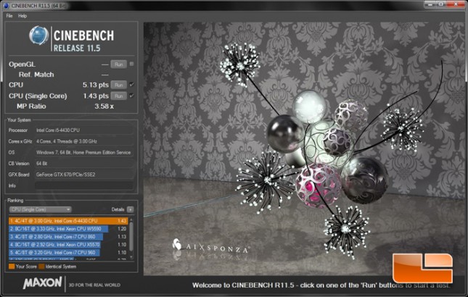The image size is (468, 297).
Task: Run the OpenGL benchmark
Action: [x=118, y=64]
